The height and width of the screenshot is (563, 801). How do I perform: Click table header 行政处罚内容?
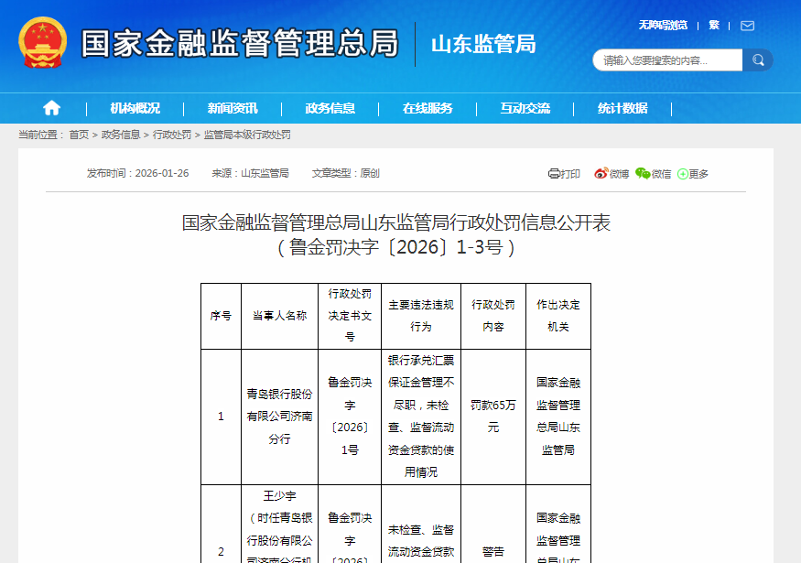click(493, 316)
